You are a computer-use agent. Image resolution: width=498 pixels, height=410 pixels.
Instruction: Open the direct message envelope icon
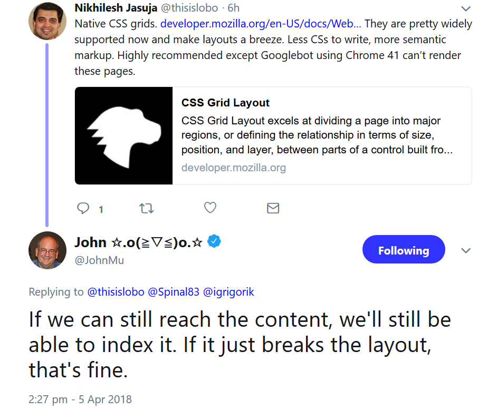click(273, 208)
